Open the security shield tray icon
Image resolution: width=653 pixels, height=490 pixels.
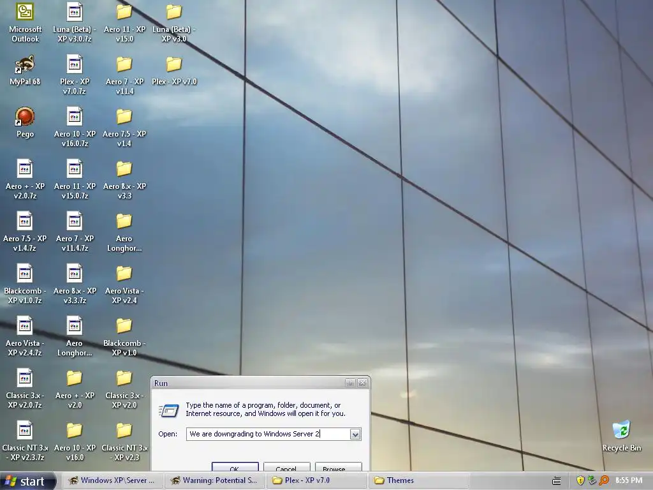[x=580, y=480]
